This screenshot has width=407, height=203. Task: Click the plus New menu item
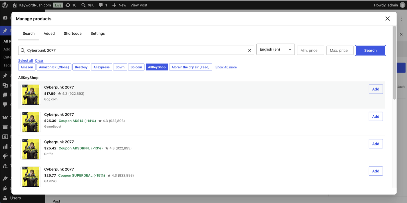tap(119, 5)
